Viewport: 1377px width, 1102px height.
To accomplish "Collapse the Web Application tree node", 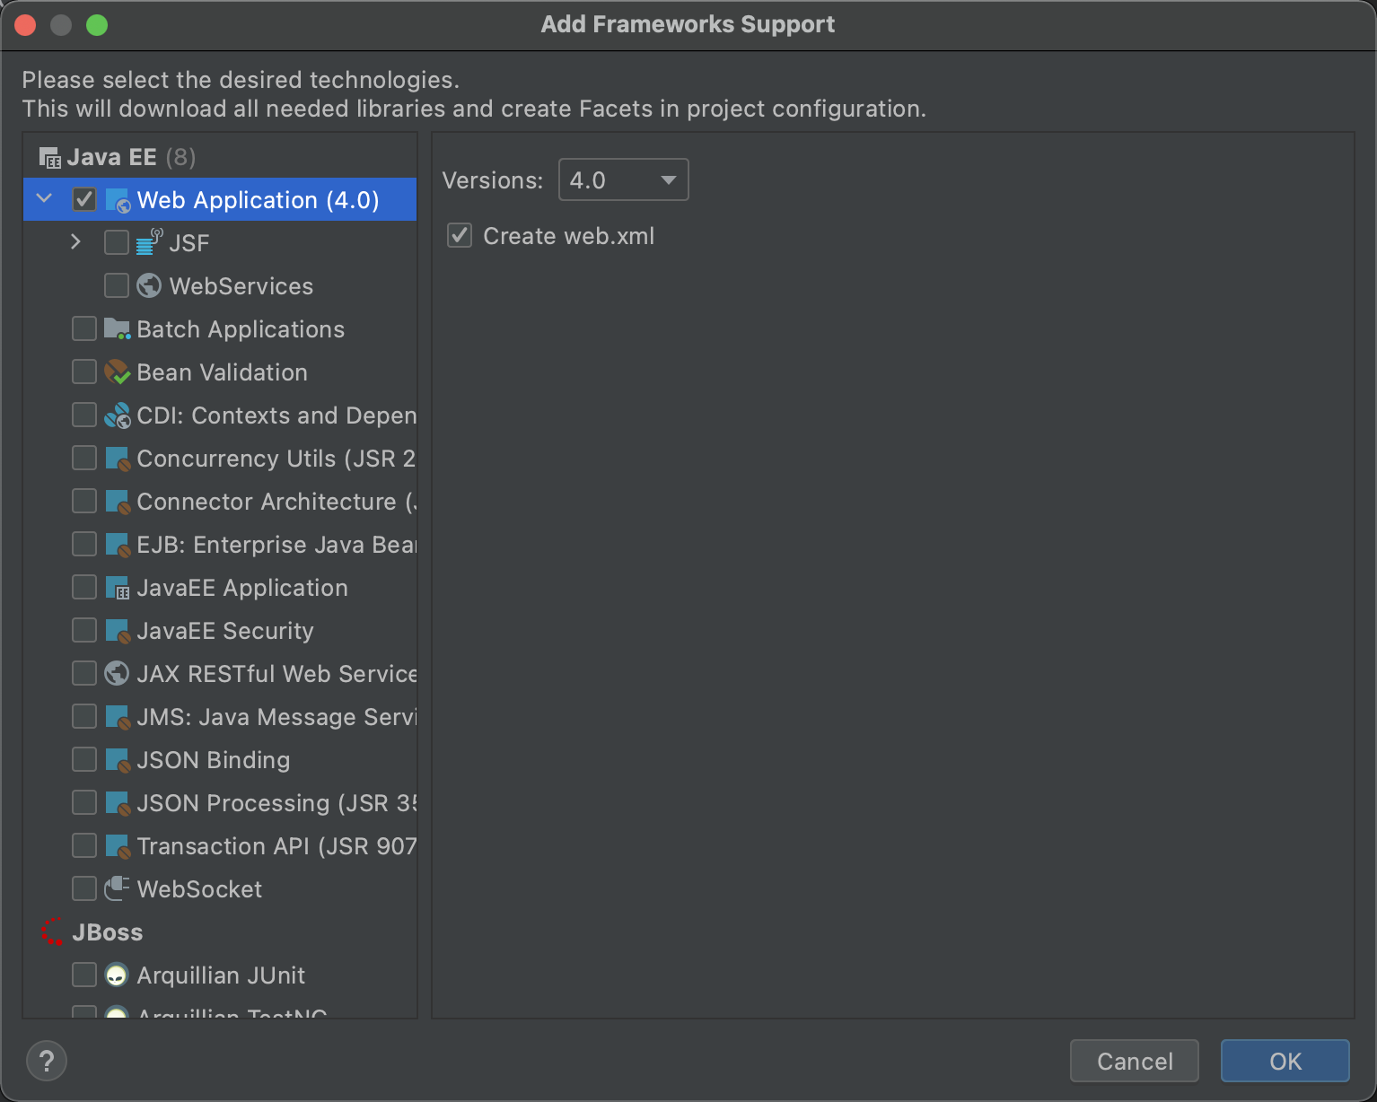I will (44, 199).
